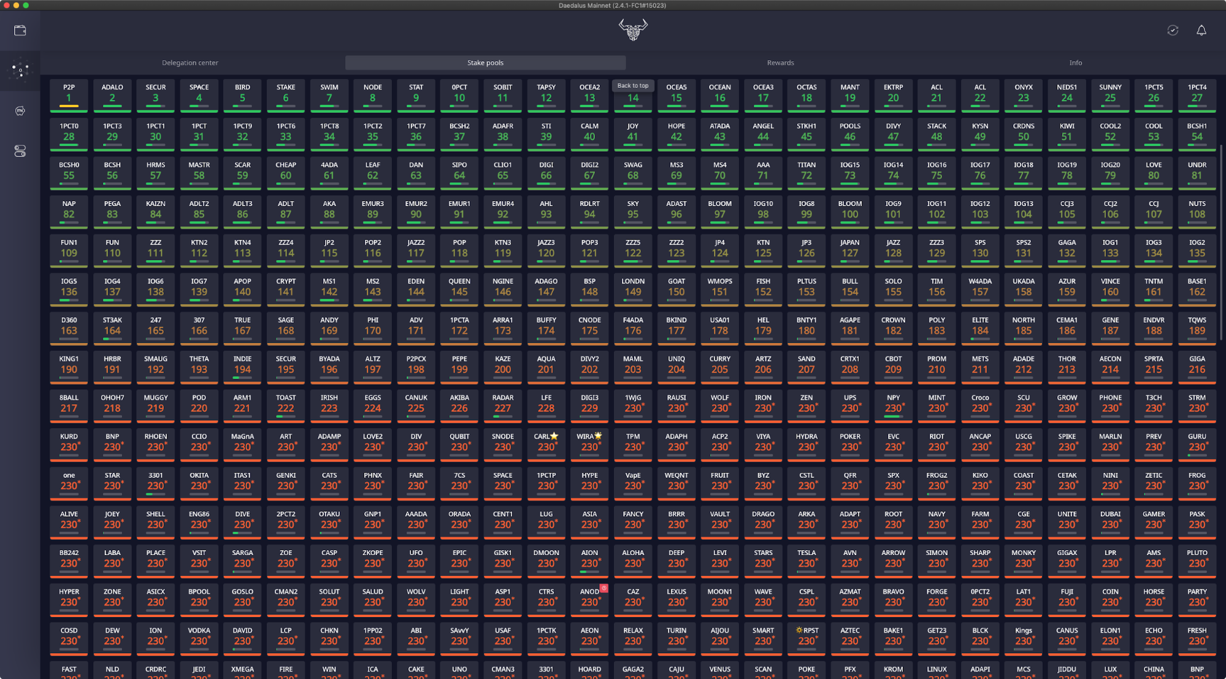
Task: Open the Rewards tab
Action: pyautogui.click(x=780, y=63)
